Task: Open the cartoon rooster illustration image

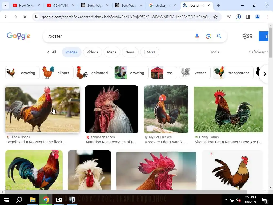Action: (232, 170)
